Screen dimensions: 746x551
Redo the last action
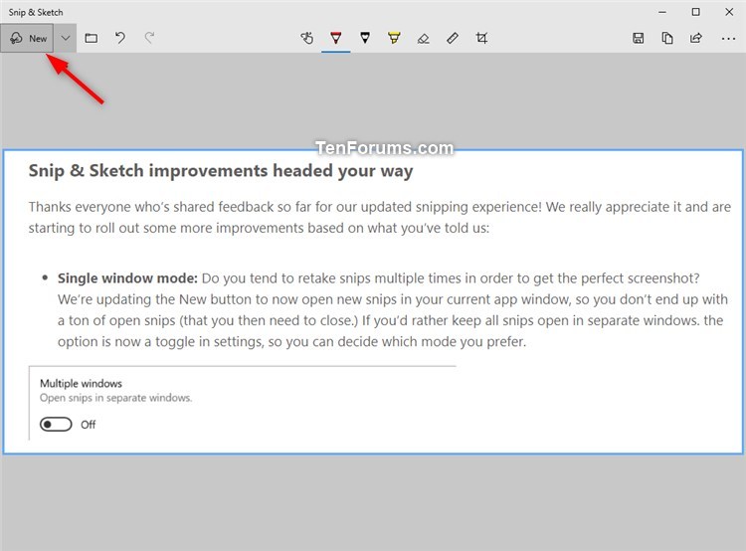(149, 38)
